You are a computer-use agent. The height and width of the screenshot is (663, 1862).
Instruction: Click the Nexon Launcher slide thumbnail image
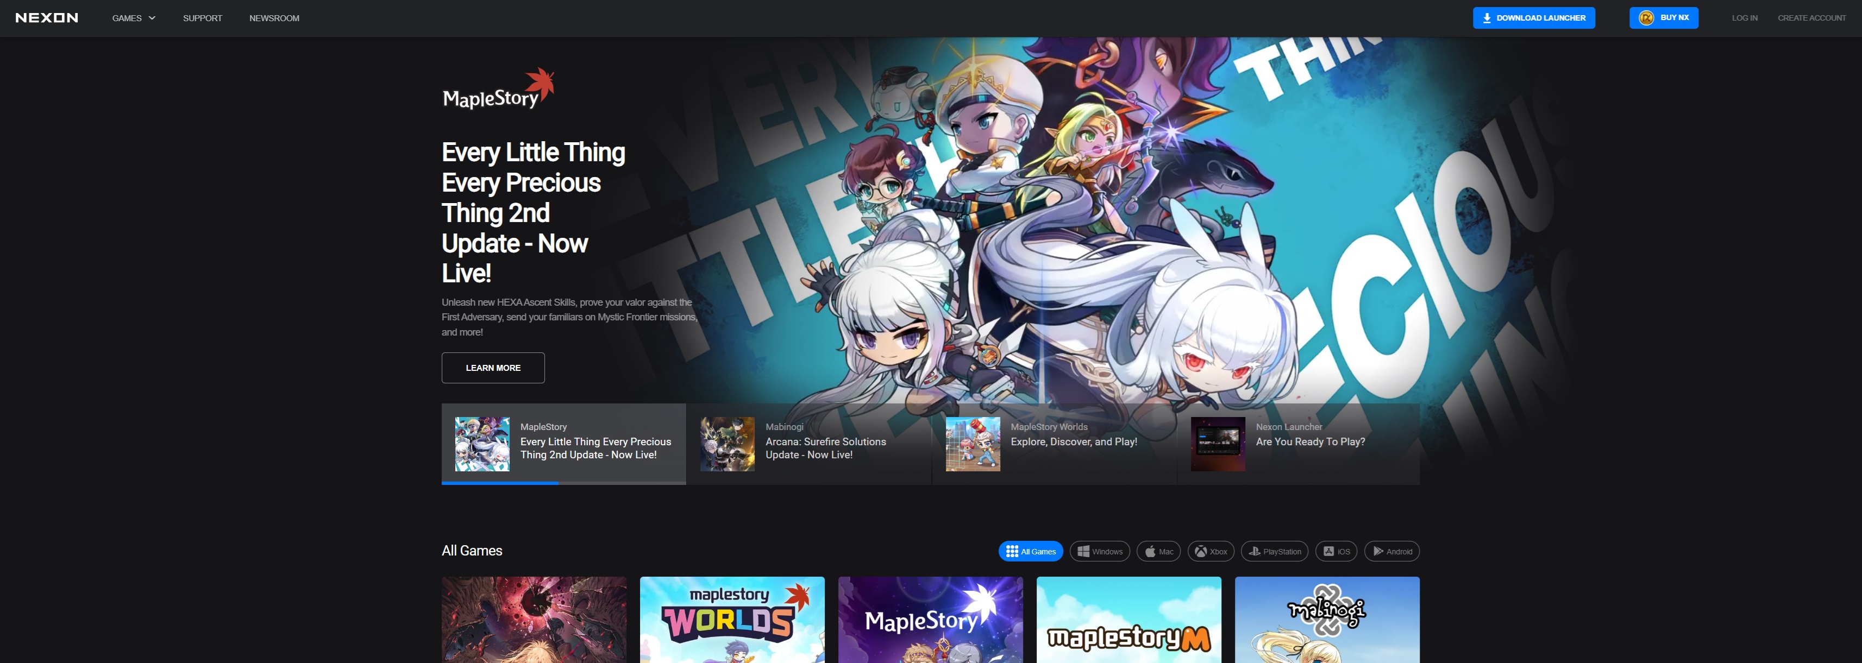(1218, 444)
